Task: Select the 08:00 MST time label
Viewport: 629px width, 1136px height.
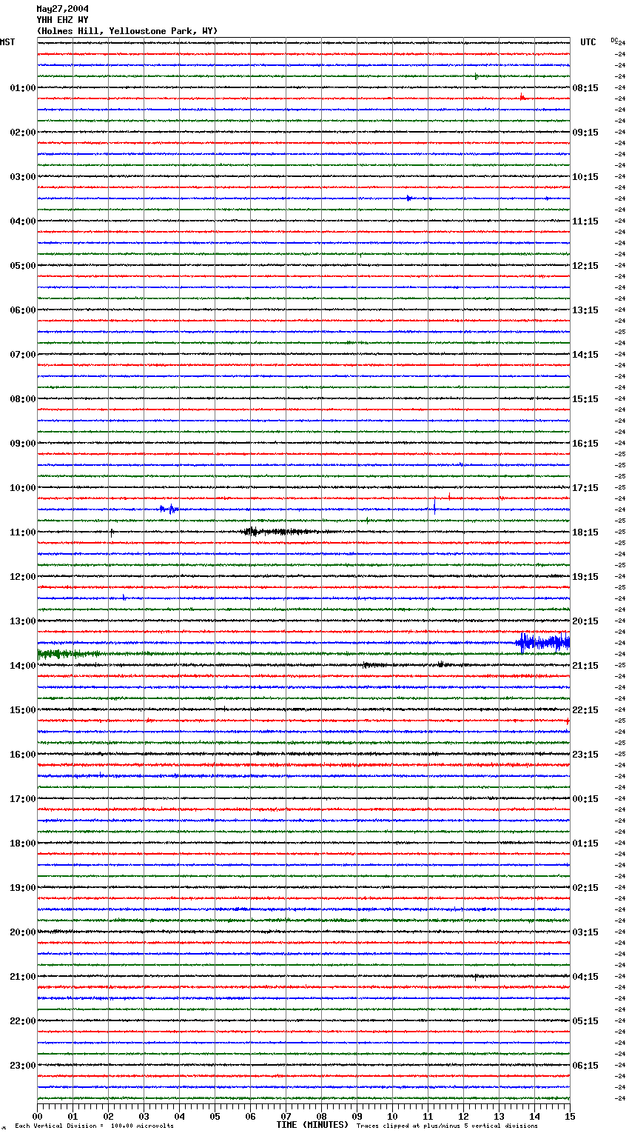Action: 23,399
